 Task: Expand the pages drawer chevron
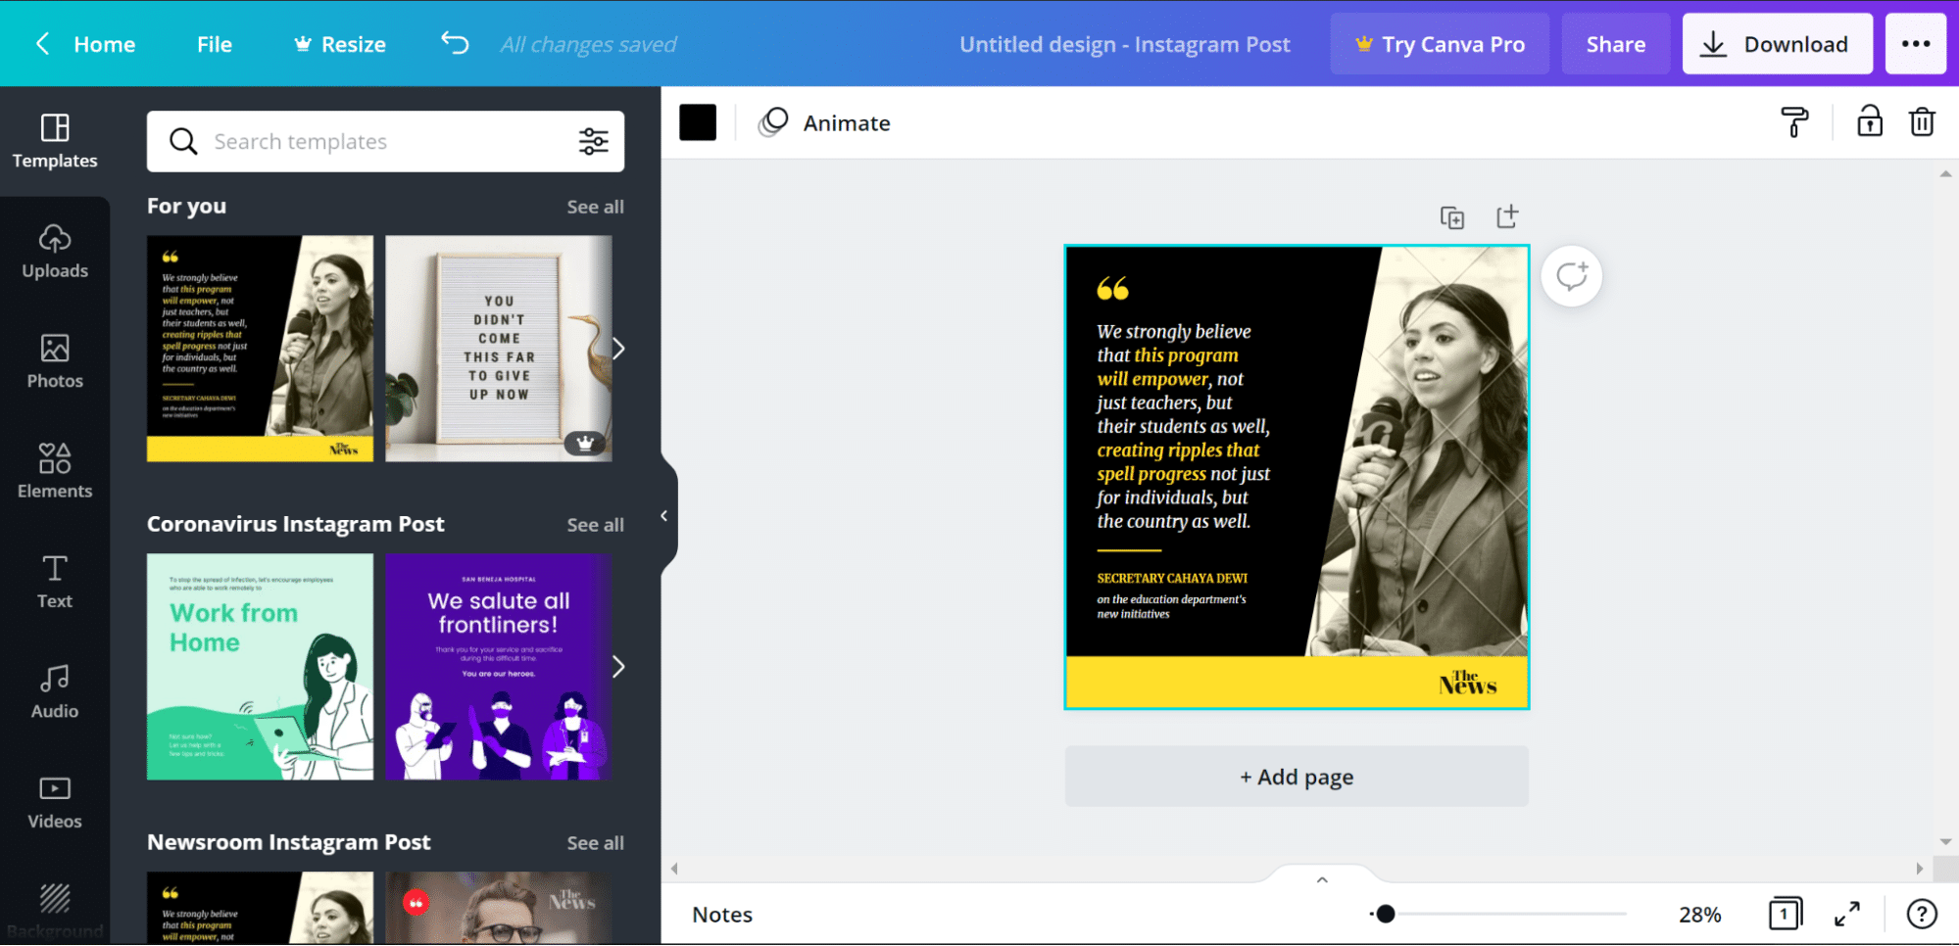point(1322,879)
